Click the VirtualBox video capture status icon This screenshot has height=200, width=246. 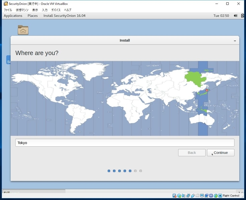[206, 196]
